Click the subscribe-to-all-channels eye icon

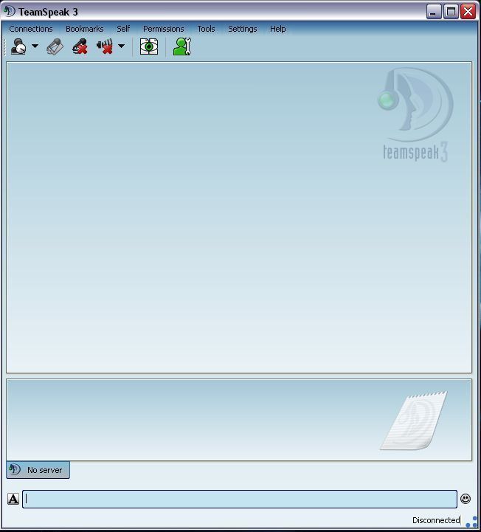pos(149,47)
